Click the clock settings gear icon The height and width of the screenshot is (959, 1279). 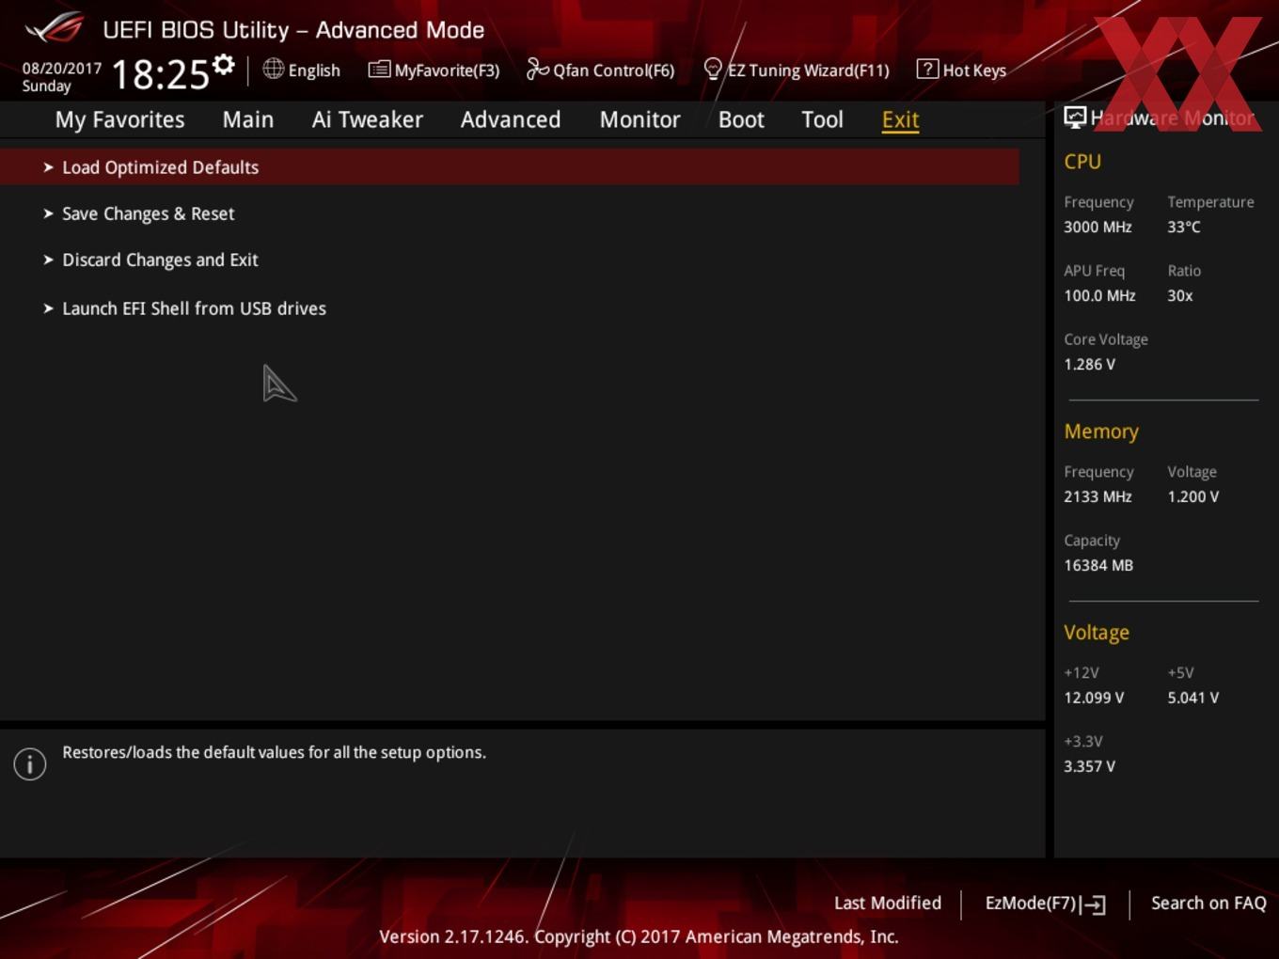pos(223,65)
